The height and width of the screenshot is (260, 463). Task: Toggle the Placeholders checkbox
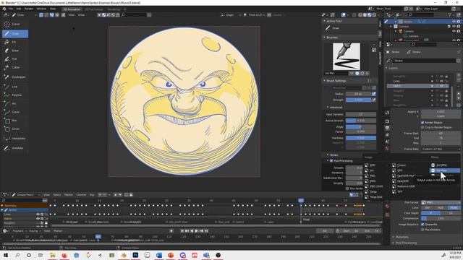click(422, 230)
